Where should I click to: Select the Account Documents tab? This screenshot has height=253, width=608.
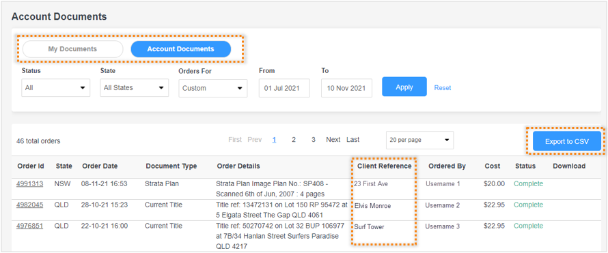[181, 49]
